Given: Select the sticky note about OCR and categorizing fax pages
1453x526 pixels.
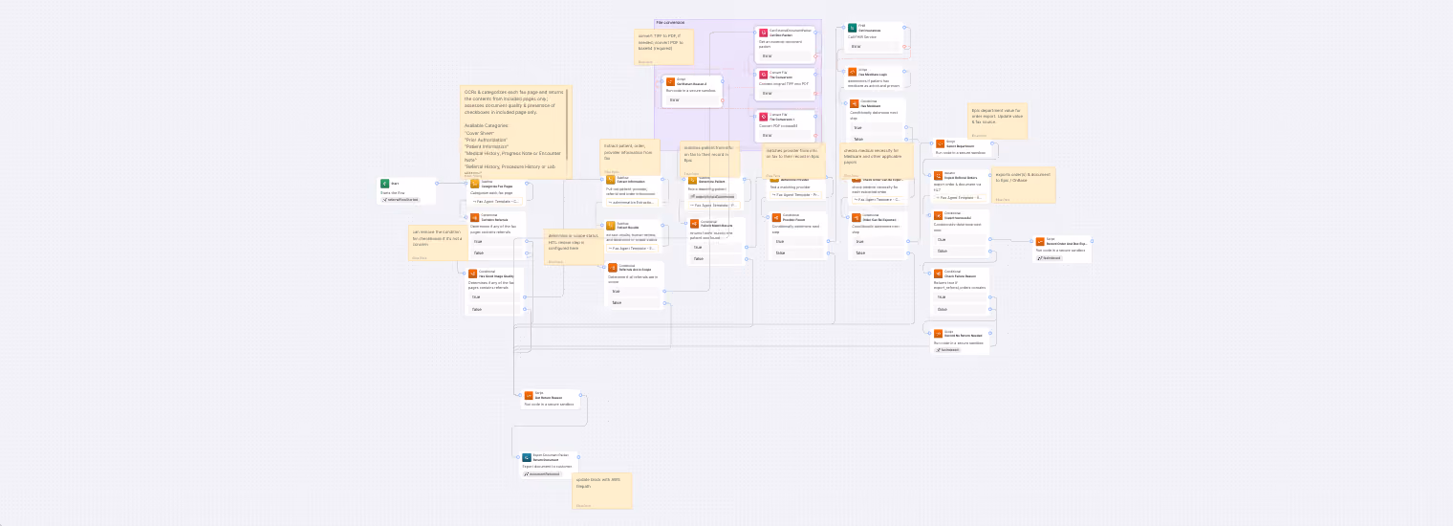Looking at the screenshot, I should tap(515, 132).
